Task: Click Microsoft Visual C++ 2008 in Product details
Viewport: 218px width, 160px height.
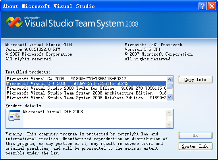Action: (53, 112)
